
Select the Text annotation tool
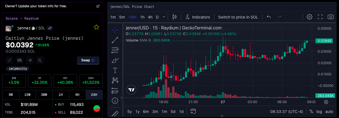tap(115, 70)
